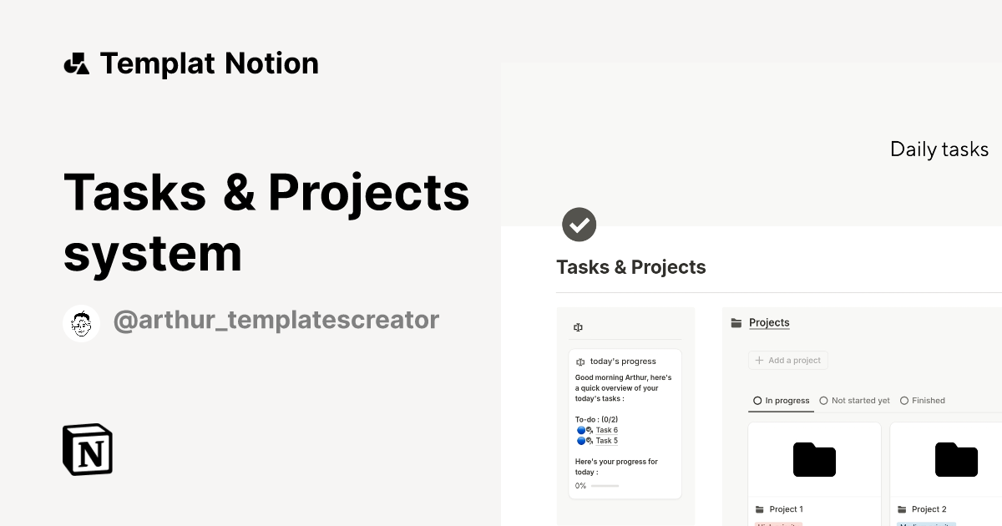The image size is (1002, 526).
Task: Select the Finished radio button
Action: tap(904, 401)
